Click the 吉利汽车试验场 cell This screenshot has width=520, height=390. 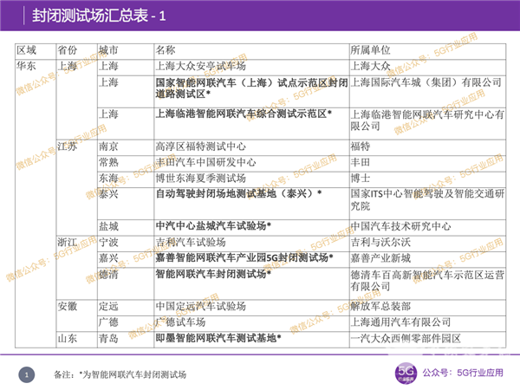pos(190,242)
